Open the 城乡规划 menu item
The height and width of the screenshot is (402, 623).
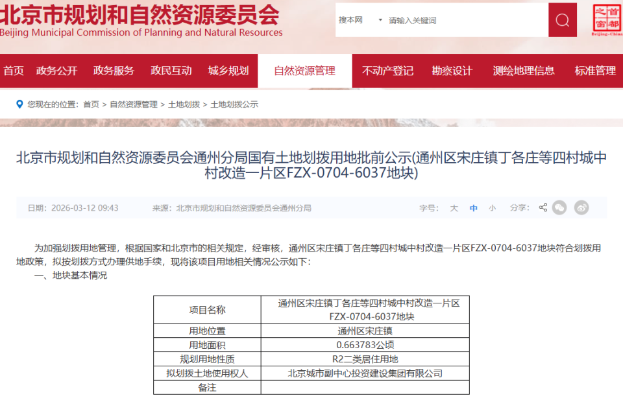[228, 70]
